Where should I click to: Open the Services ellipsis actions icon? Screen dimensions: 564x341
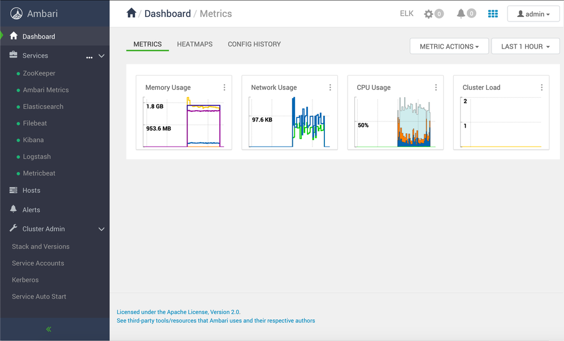pos(89,56)
